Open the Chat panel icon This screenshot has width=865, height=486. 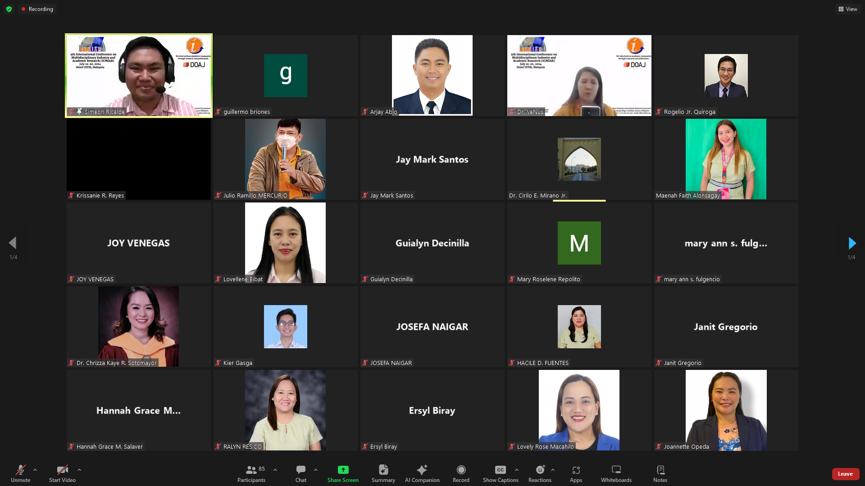[300, 470]
